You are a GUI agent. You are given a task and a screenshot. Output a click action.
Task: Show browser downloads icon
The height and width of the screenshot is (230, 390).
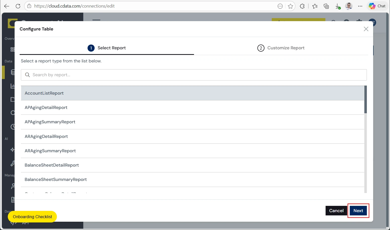[338, 6]
